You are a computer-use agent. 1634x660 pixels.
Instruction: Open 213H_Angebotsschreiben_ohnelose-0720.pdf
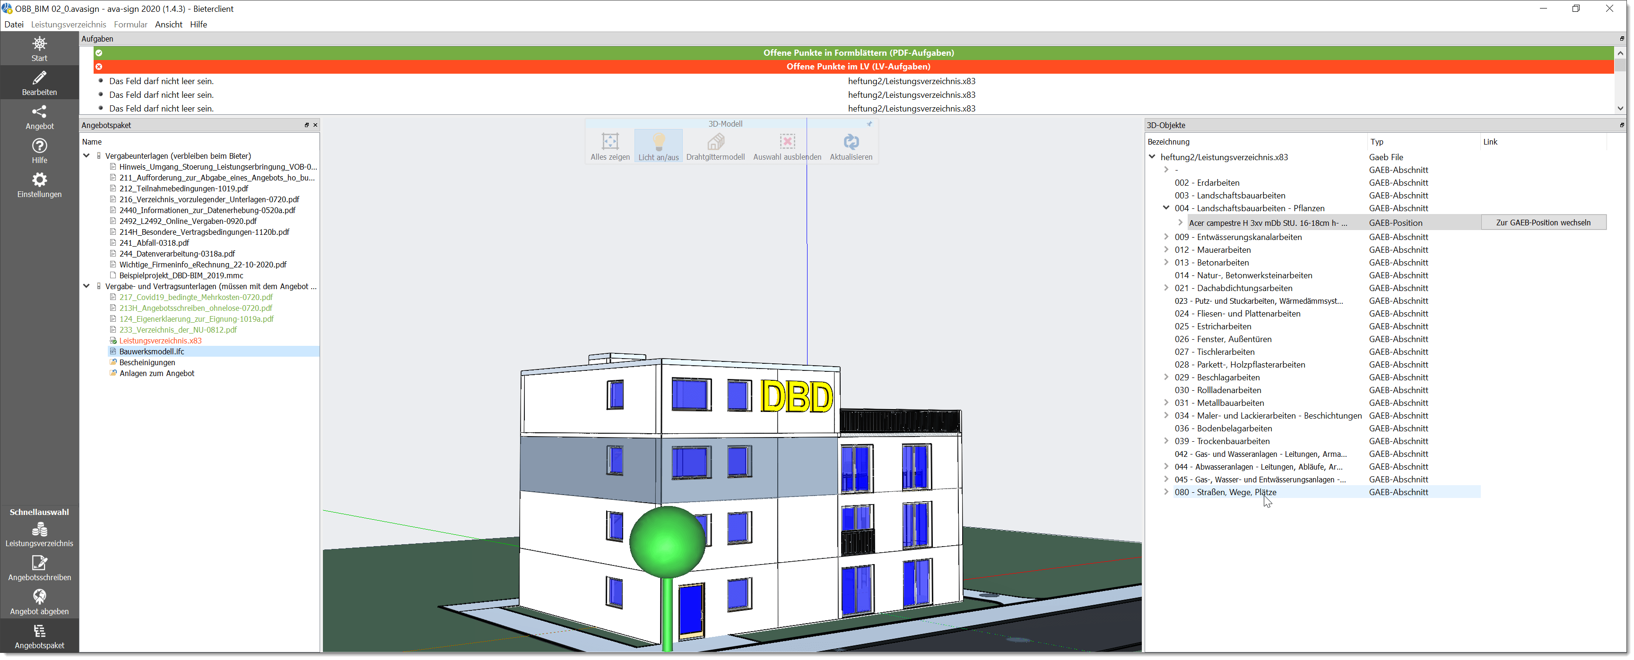click(x=195, y=308)
